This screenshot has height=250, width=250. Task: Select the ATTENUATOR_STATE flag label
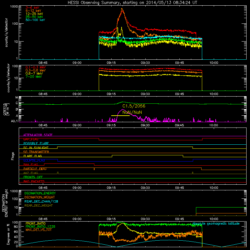click(38, 135)
